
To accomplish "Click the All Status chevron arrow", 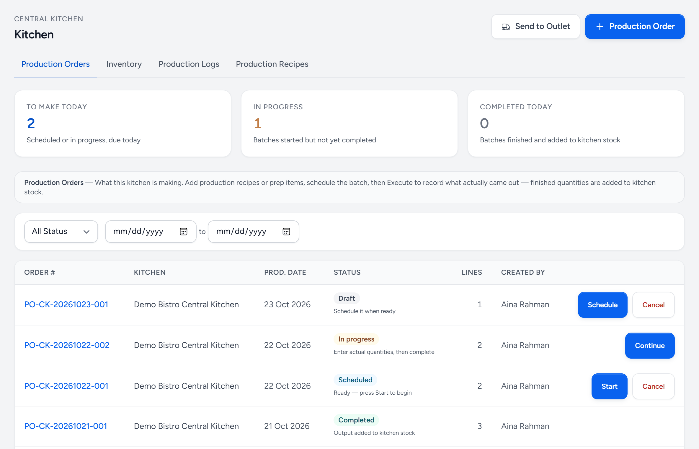I will tap(86, 232).
